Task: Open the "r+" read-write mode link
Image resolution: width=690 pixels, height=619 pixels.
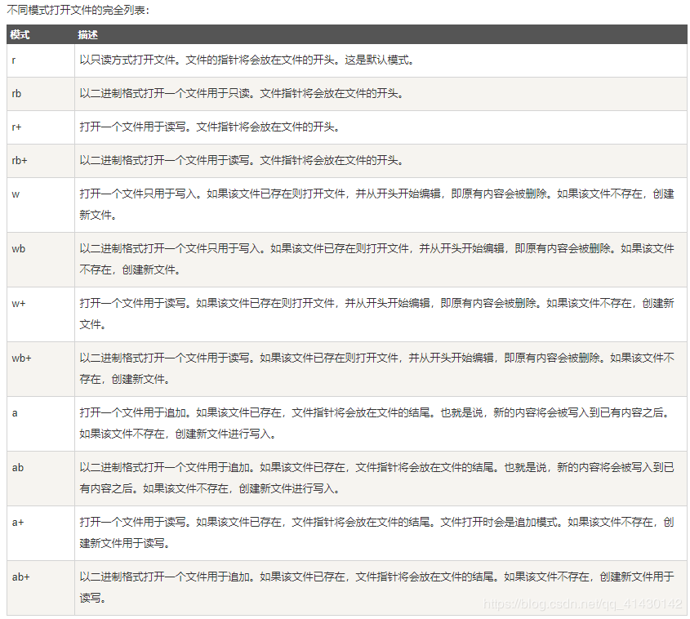Action: point(16,127)
